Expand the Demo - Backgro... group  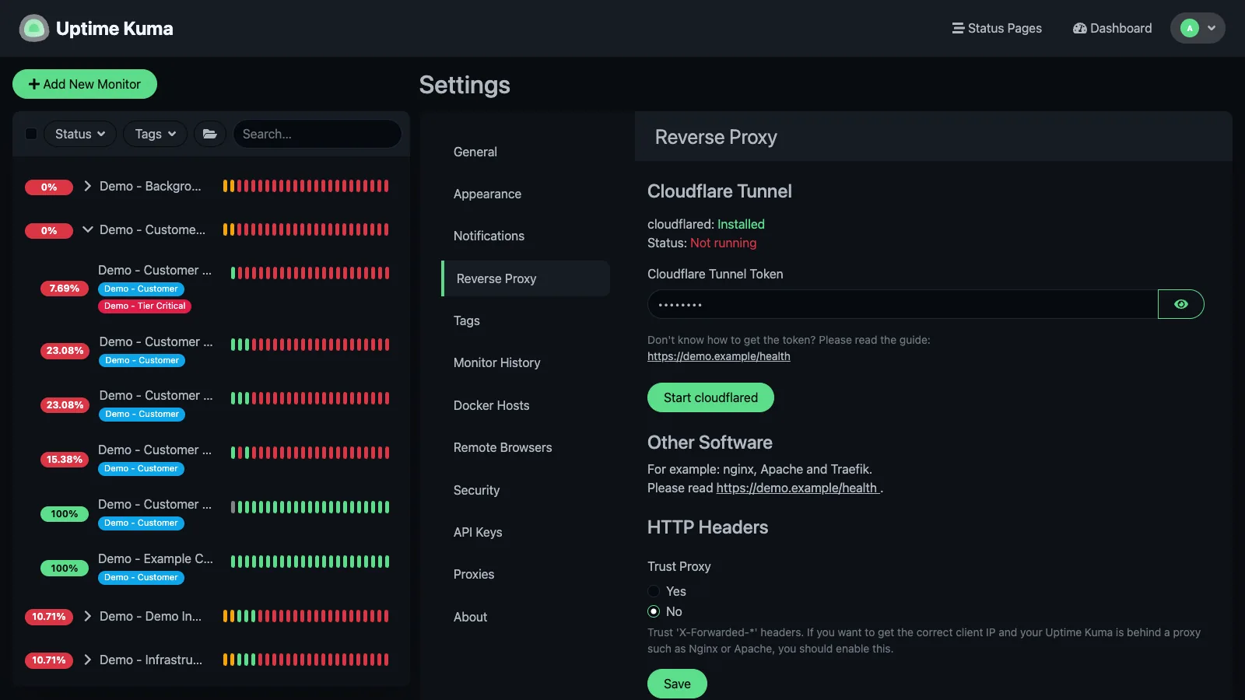[87, 186]
